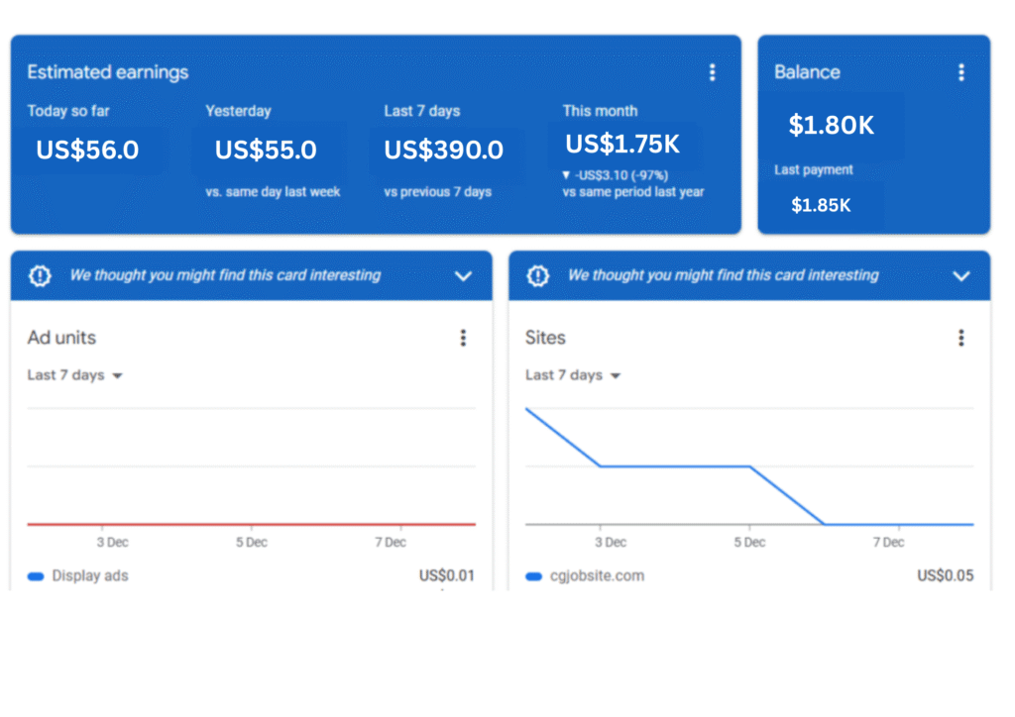Click the 'Today so far' US$56.0 value

(x=87, y=151)
